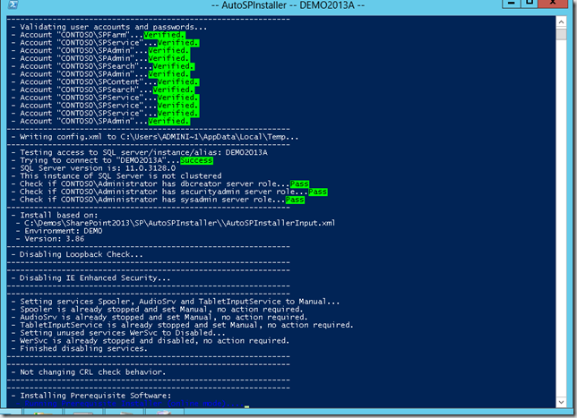Viewport: 577px width, 418px height.
Task: Select "Validating user accounts and passwords..." line
Action: tap(109, 27)
